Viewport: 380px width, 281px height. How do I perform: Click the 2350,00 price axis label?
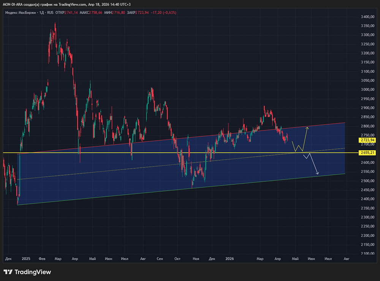coord(367,208)
